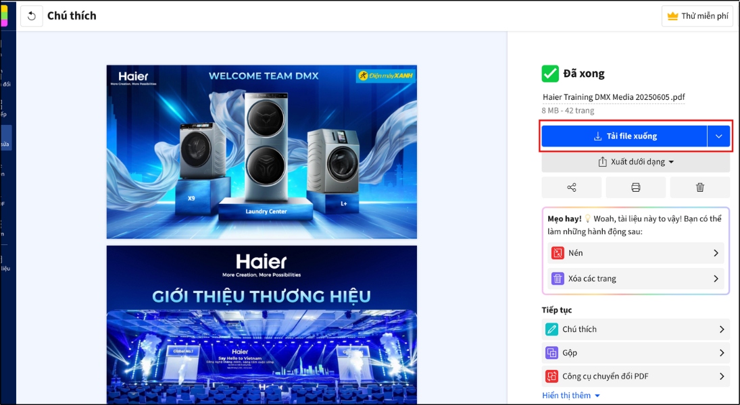Click the crown icon in Thử miễn phí button
Screen dimensions: 740x405
(x=673, y=16)
